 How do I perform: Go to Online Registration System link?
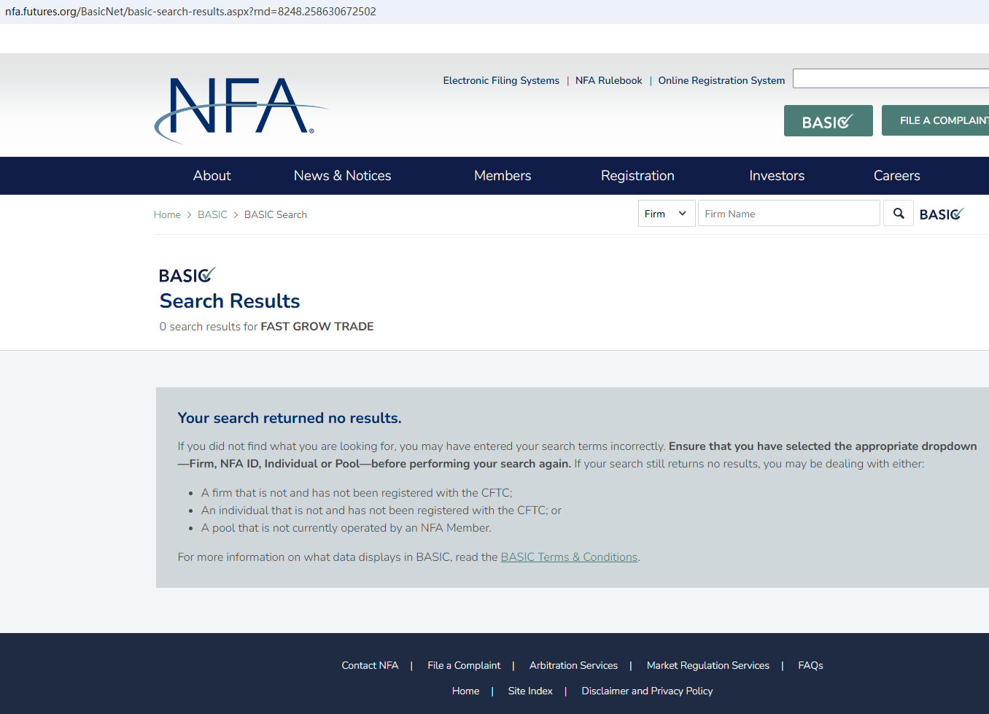[x=721, y=81]
